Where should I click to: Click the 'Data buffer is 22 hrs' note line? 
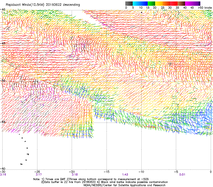(104, 182)
